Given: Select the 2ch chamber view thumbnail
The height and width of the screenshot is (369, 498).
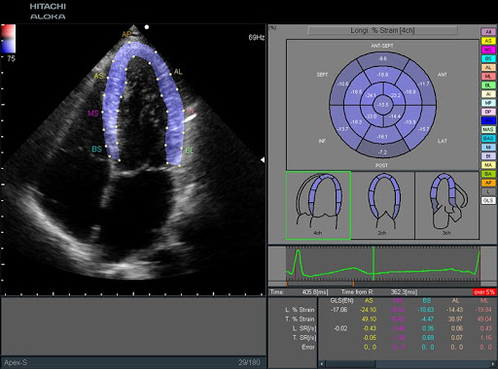Looking at the screenshot, I should 383,206.
